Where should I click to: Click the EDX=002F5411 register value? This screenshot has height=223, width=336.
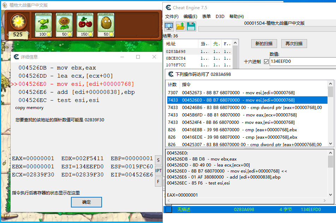[83, 158]
